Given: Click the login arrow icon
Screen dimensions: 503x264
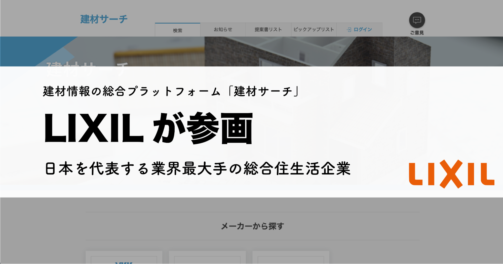Looking at the screenshot, I should pos(349,30).
